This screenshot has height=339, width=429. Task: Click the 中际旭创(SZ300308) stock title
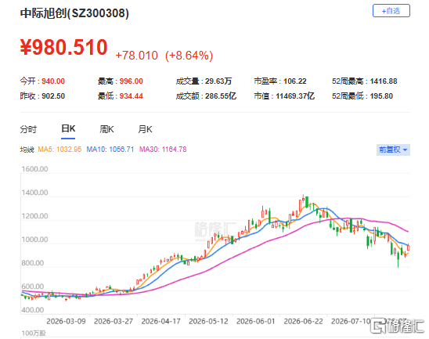[74, 13]
